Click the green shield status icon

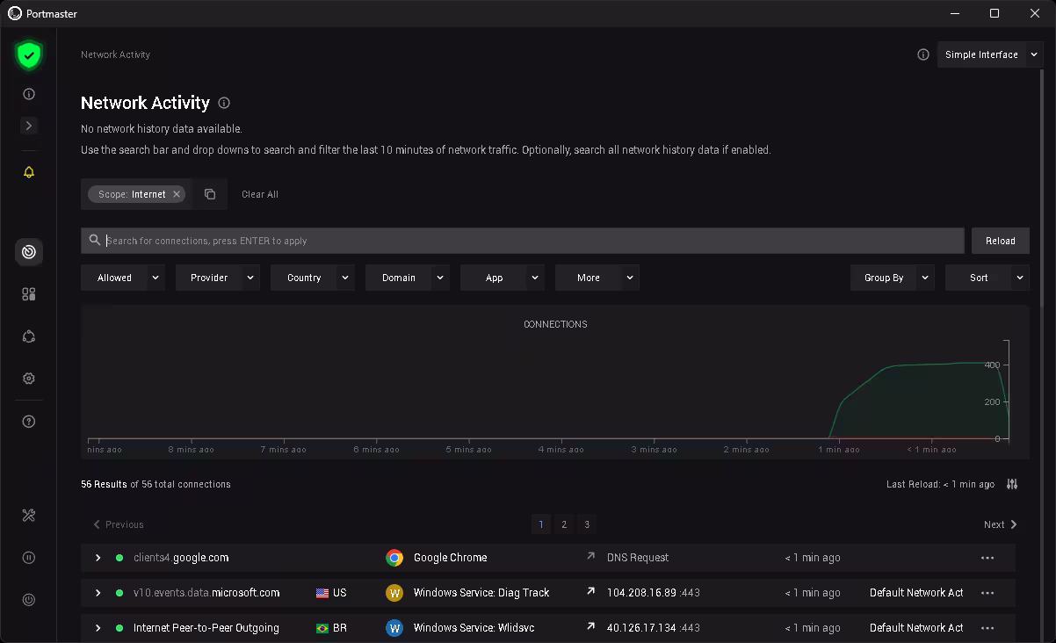[29, 55]
